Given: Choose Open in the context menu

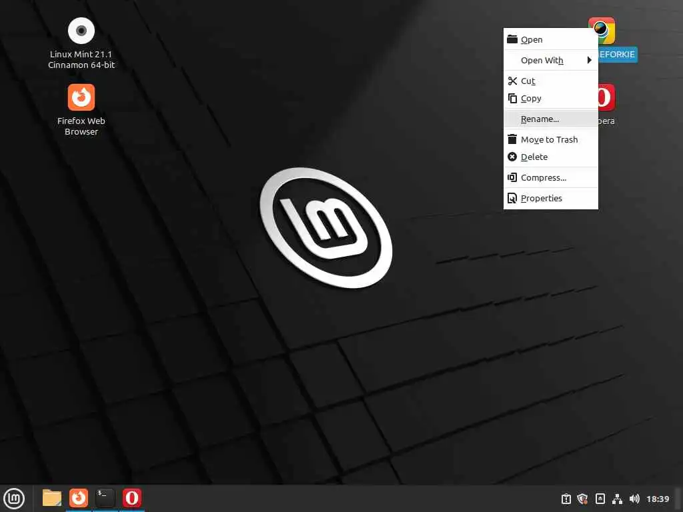Looking at the screenshot, I should click(550, 39).
